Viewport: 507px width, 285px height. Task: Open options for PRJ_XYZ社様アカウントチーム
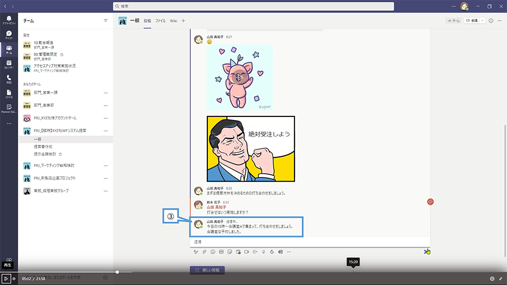[105, 118]
